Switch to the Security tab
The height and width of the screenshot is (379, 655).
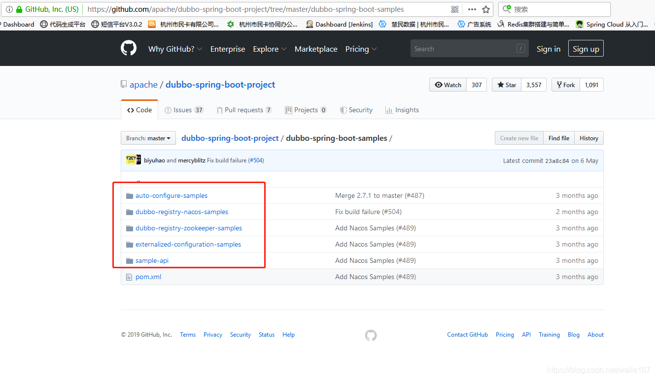point(356,110)
